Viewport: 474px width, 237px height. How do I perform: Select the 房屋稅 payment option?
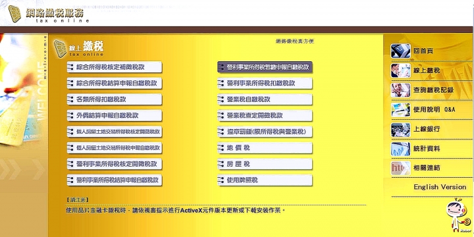tap(265, 164)
